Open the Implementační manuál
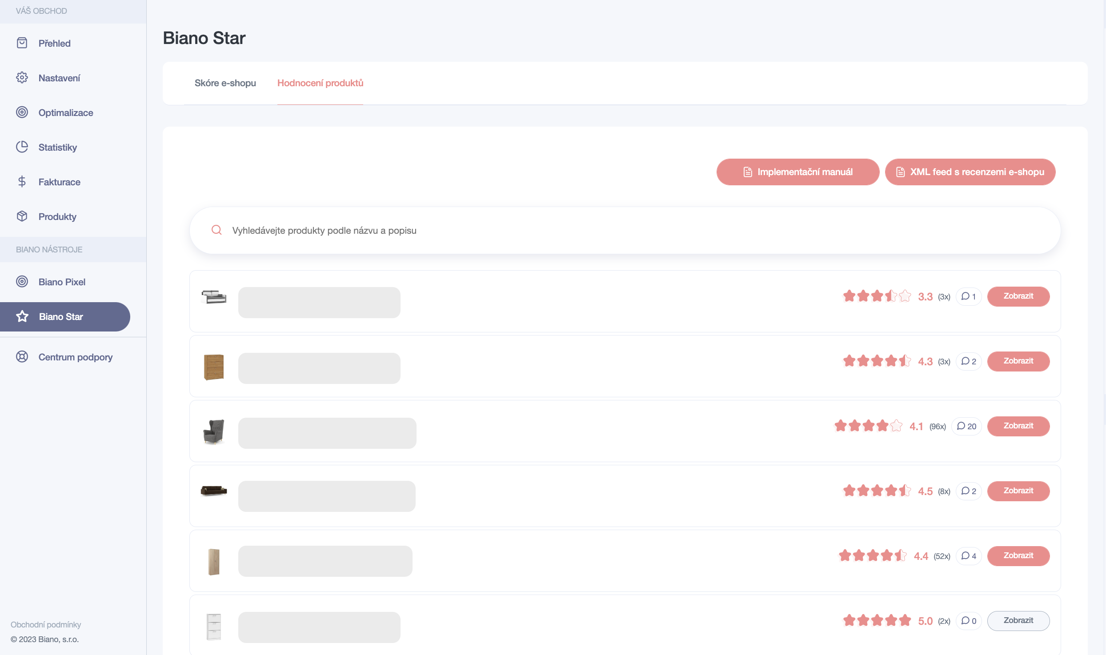The width and height of the screenshot is (1106, 655). (x=798, y=172)
